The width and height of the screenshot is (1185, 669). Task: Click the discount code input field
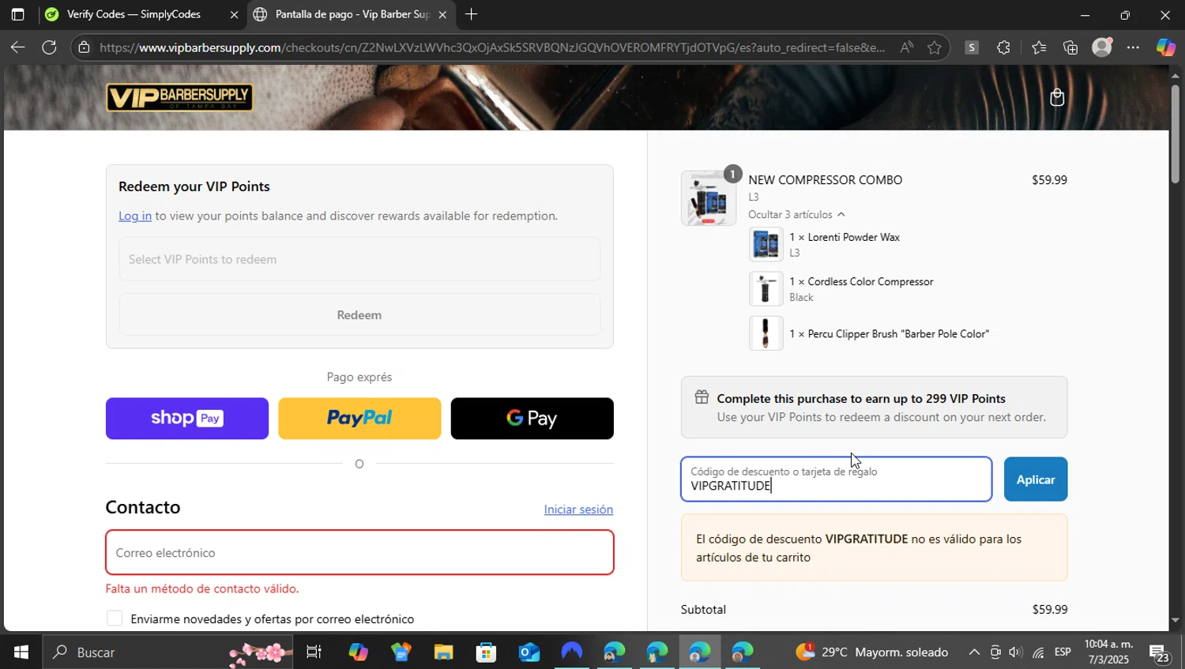(x=836, y=479)
